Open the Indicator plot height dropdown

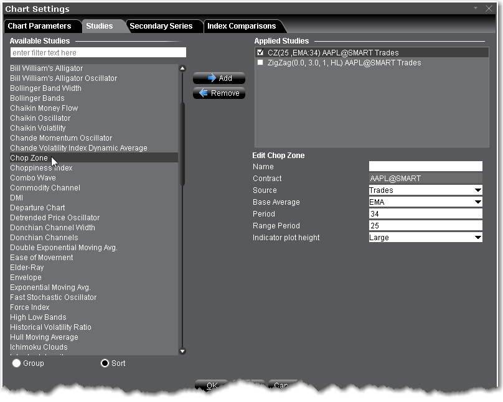coord(425,238)
